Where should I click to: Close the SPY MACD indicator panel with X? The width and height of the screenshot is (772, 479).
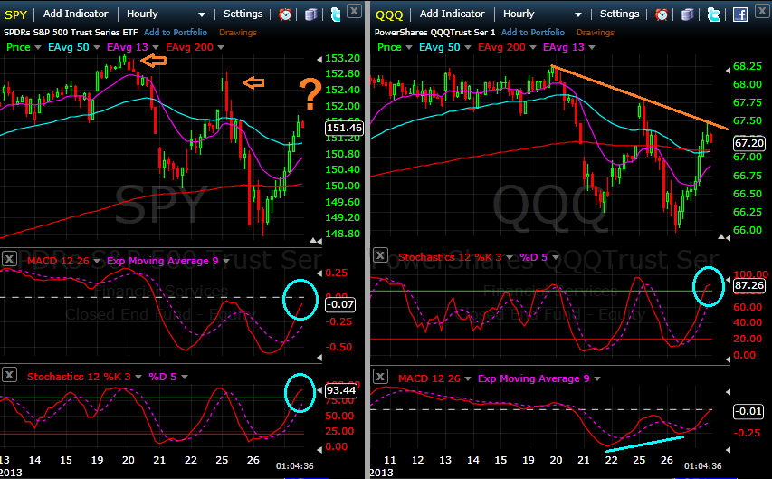tap(9, 258)
